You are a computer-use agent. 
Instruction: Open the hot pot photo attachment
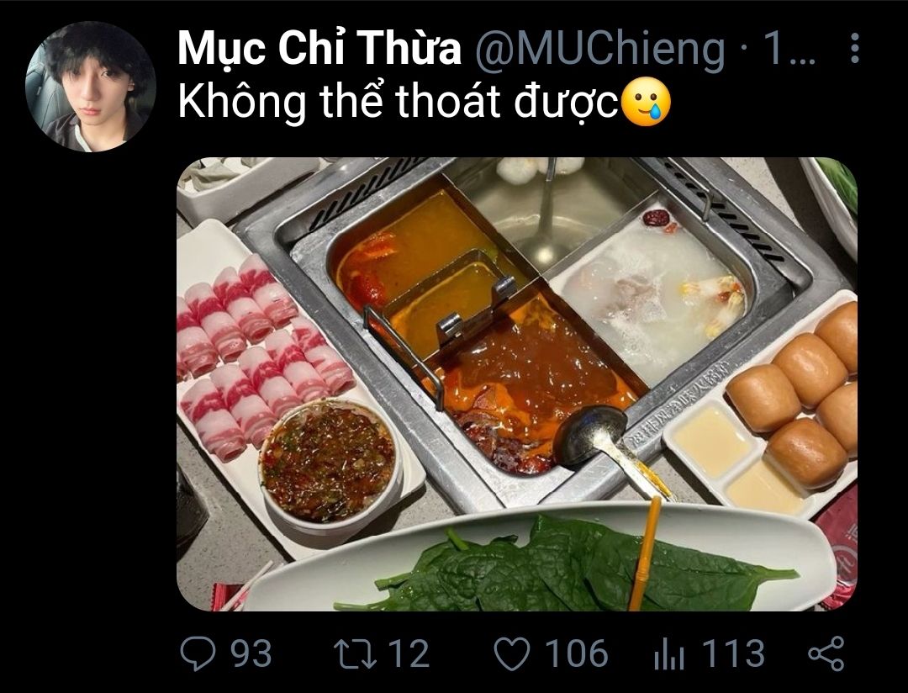516,384
